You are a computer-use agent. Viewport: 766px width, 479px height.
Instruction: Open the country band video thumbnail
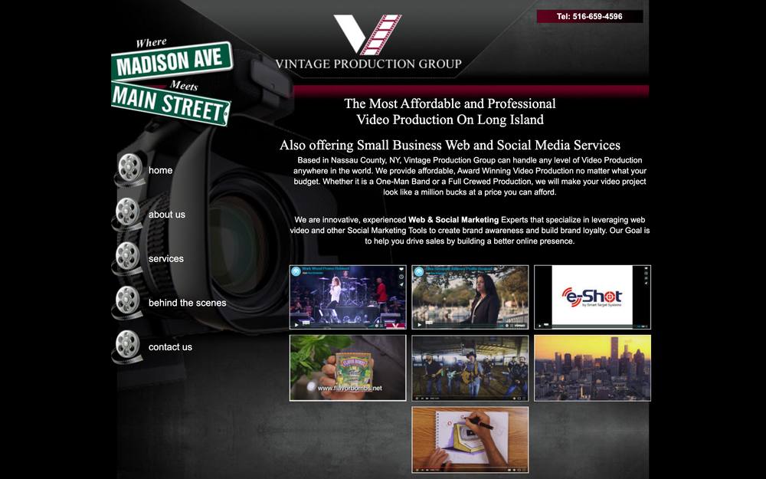[470, 368]
